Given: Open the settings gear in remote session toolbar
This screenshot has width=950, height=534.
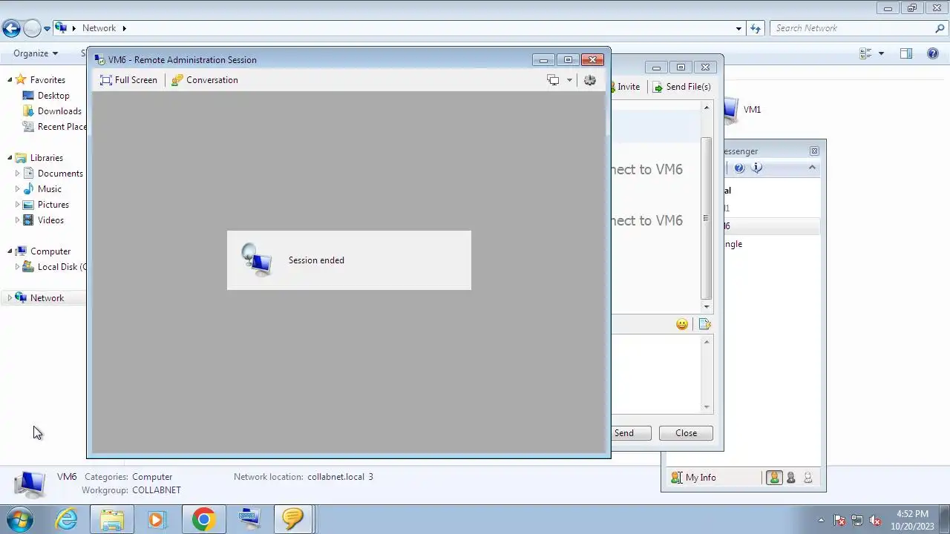Looking at the screenshot, I should tap(590, 80).
